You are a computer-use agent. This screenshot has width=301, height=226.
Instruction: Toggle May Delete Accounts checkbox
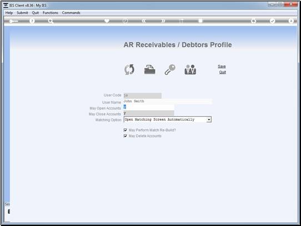coord(126,136)
